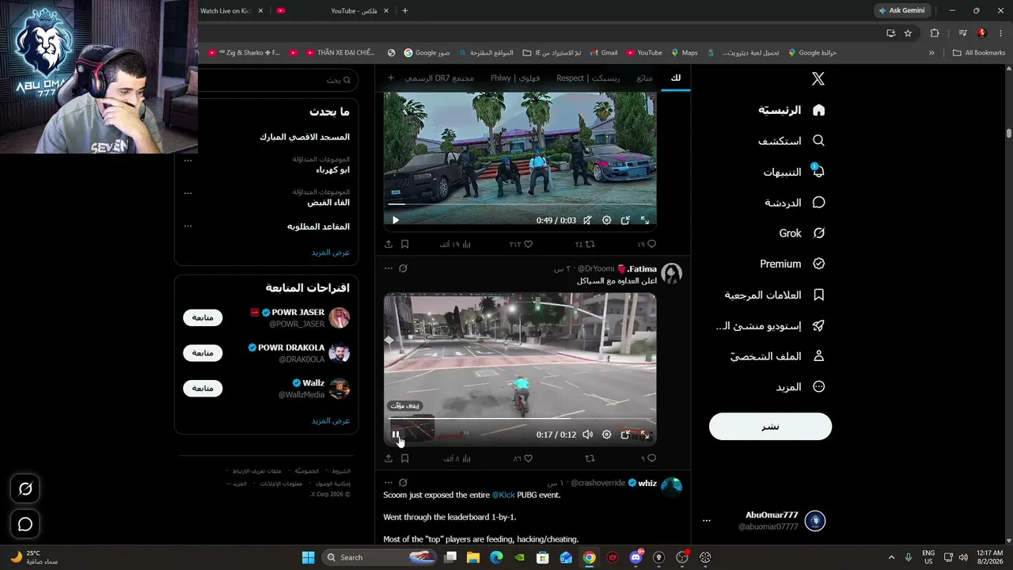Show more (عرض المزيد) trending topics
This screenshot has height=570, width=1013.
[330, 252]
